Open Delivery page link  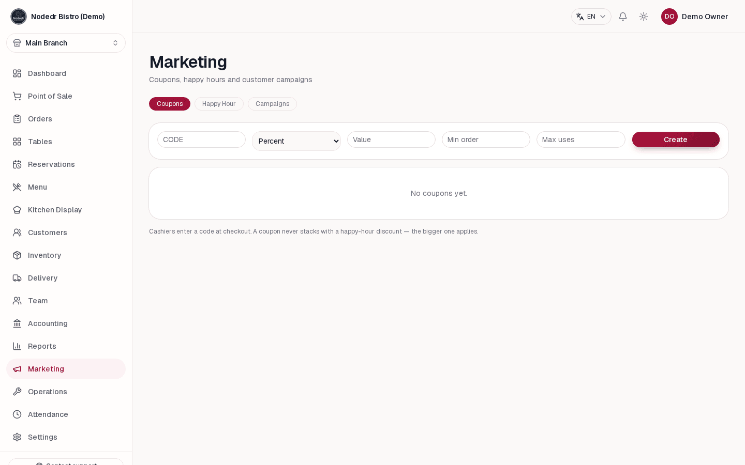66,278
